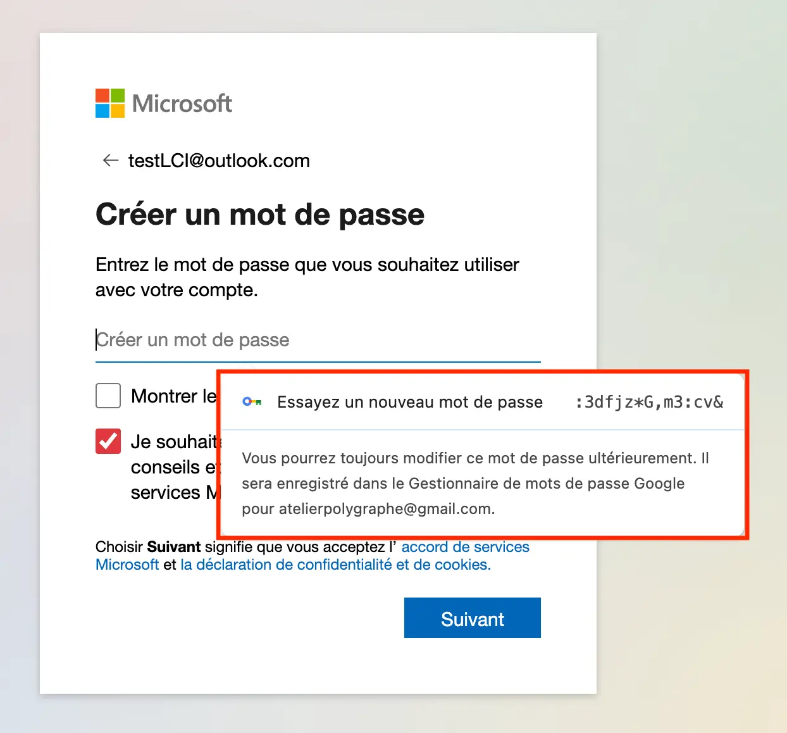The image size is (787, 733).
Task: Click the Montrer le label text
Action: 173,396
